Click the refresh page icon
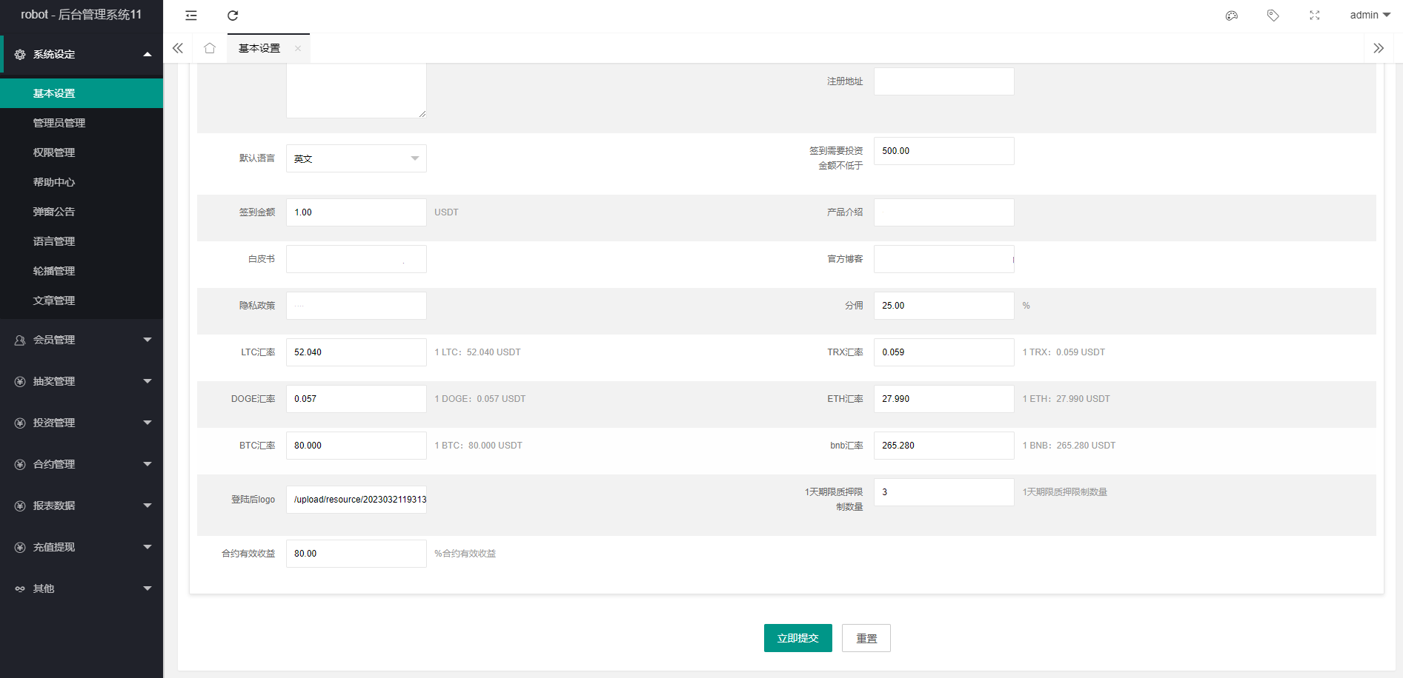 tap(233, 16)
